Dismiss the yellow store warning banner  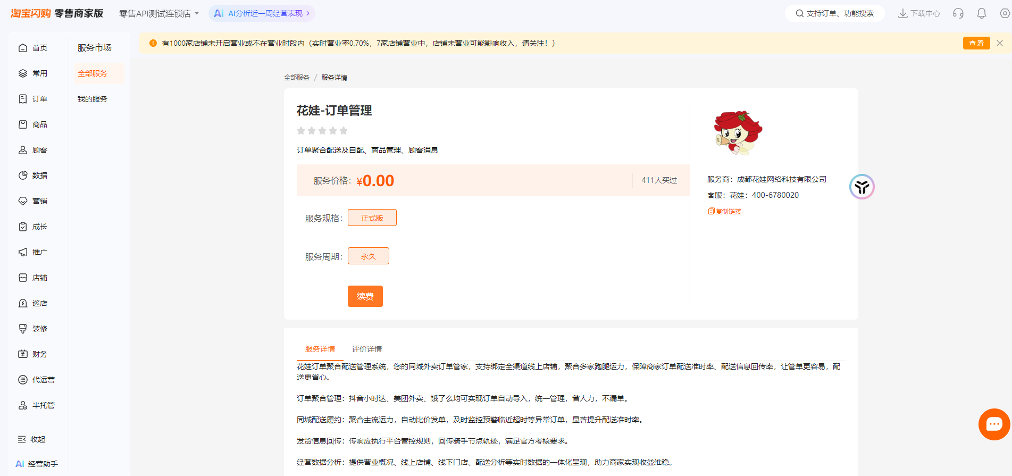tap(999, 43)
